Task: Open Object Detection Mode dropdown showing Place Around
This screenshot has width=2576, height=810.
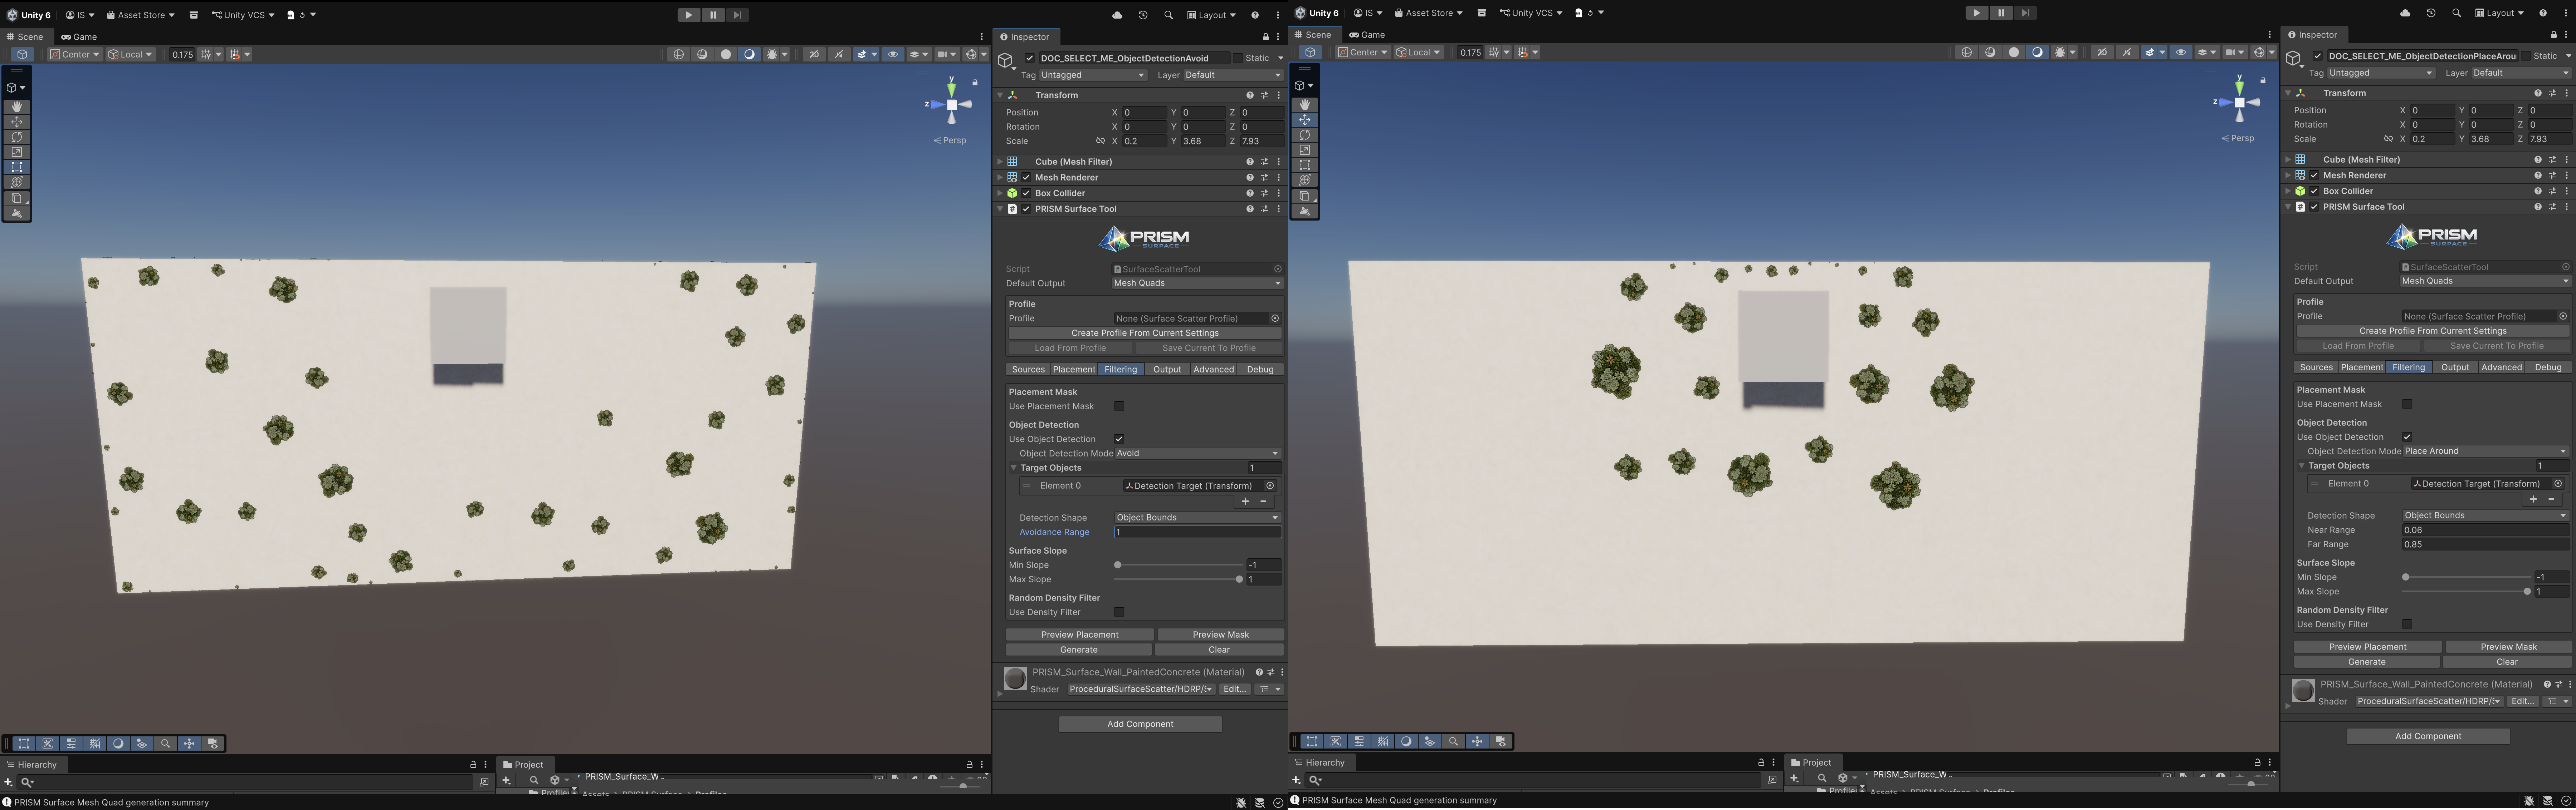Action: point(2485,451)
